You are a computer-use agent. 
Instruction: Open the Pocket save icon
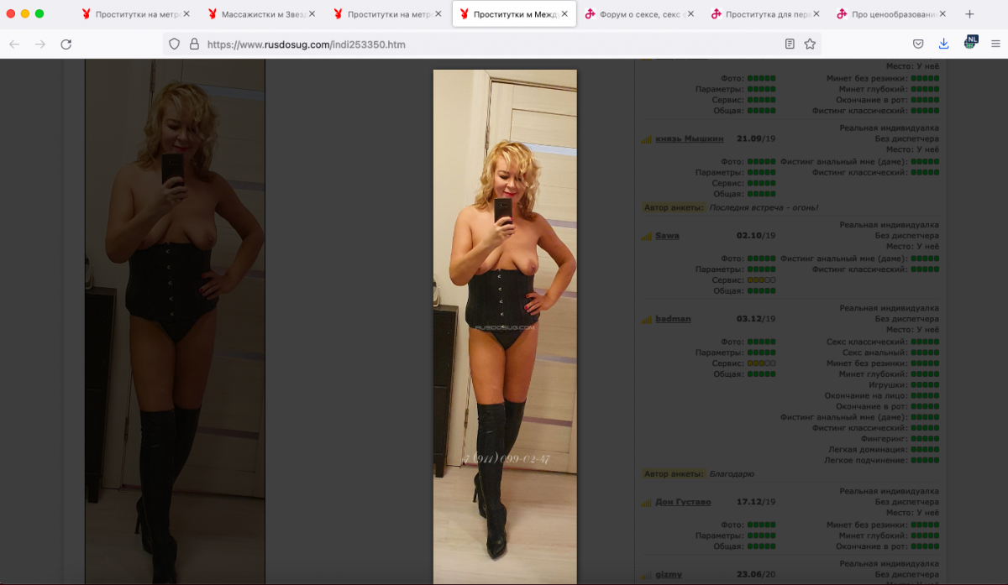(918, 44)
